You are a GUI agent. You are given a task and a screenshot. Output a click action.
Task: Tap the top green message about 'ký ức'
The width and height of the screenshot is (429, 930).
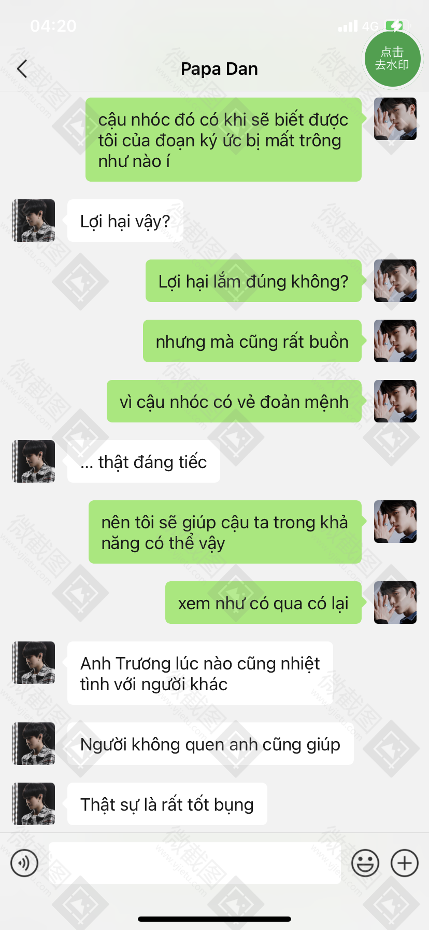coord(223,140)
